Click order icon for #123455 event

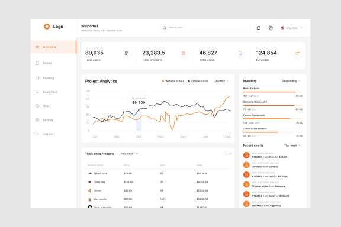point(246,174)
